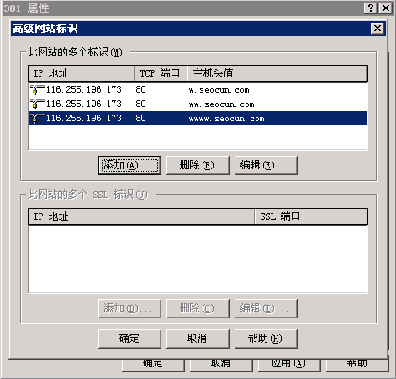
Task: Open help via 帮助(H) button
Action: [266, 339]
